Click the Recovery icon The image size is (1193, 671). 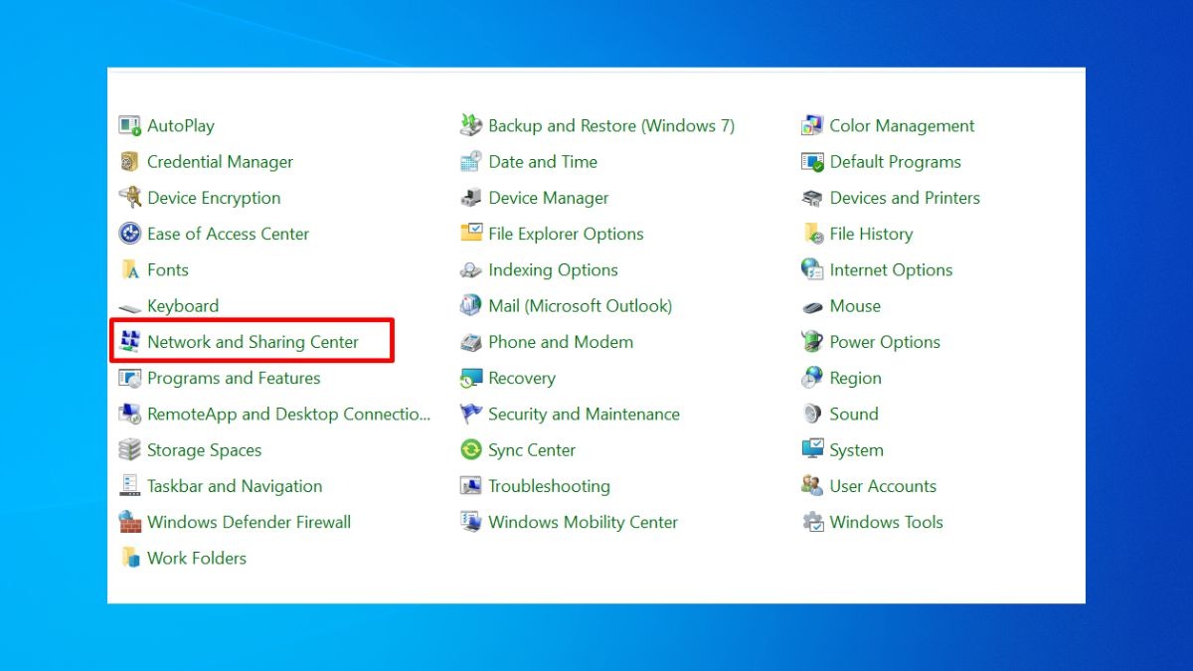(471, 378)
